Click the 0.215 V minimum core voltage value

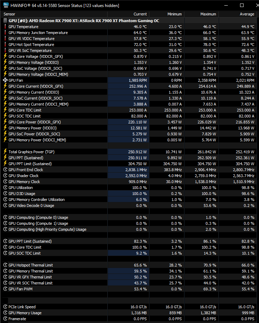tap(175, 56)
